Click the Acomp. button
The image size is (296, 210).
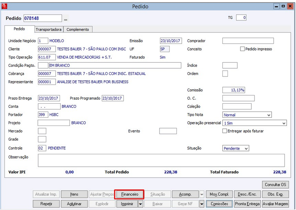(x=185, y=194)
